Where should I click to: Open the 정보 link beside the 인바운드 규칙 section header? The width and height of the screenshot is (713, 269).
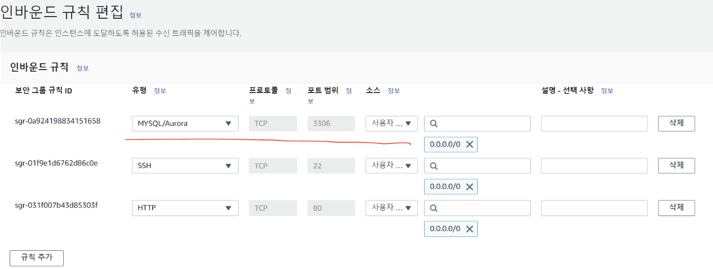tap(83, 68)
